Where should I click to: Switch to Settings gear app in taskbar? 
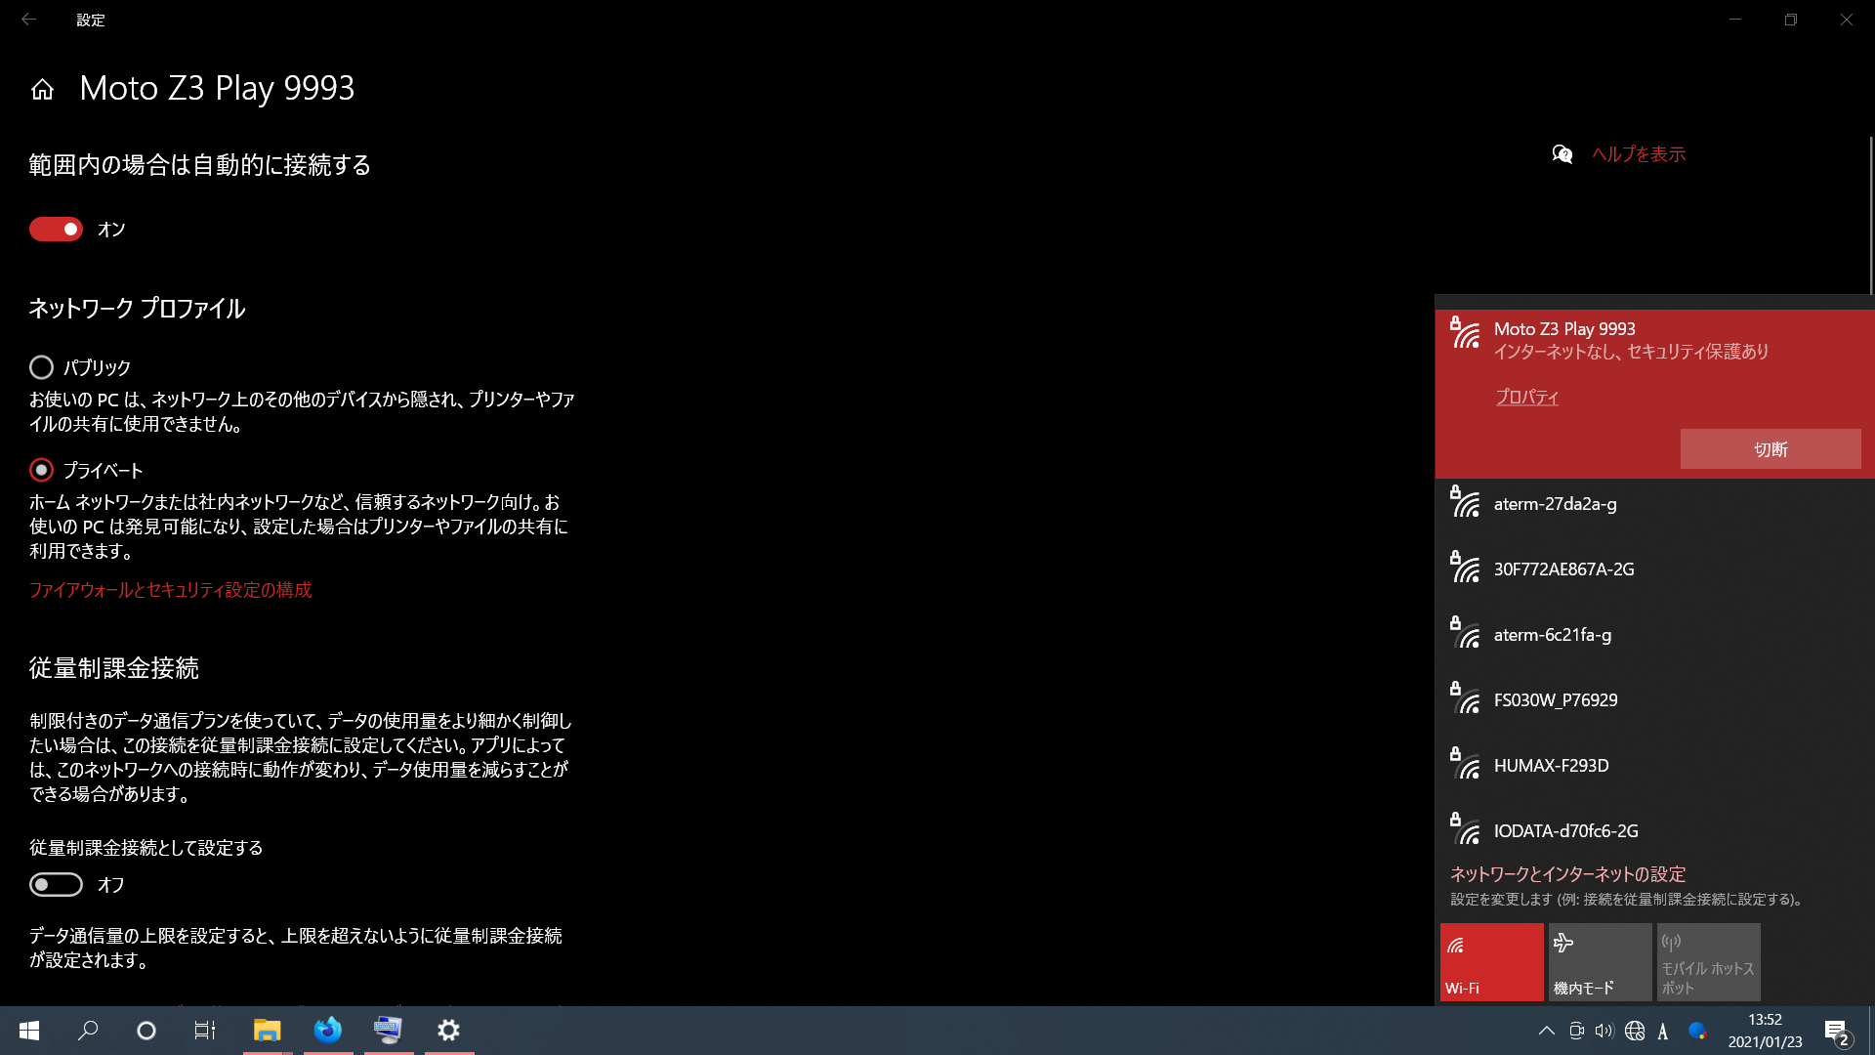pyautogui.click(x=449, y=1031)
